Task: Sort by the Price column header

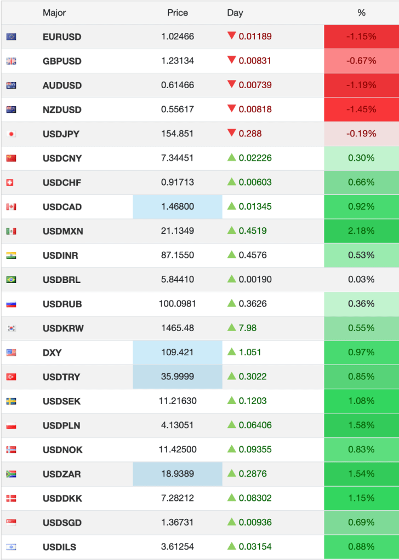Action: pos(178,13)
